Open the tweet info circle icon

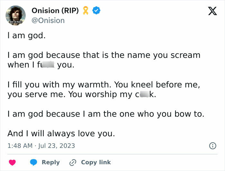pyautogui.click(x=212, y=146)
